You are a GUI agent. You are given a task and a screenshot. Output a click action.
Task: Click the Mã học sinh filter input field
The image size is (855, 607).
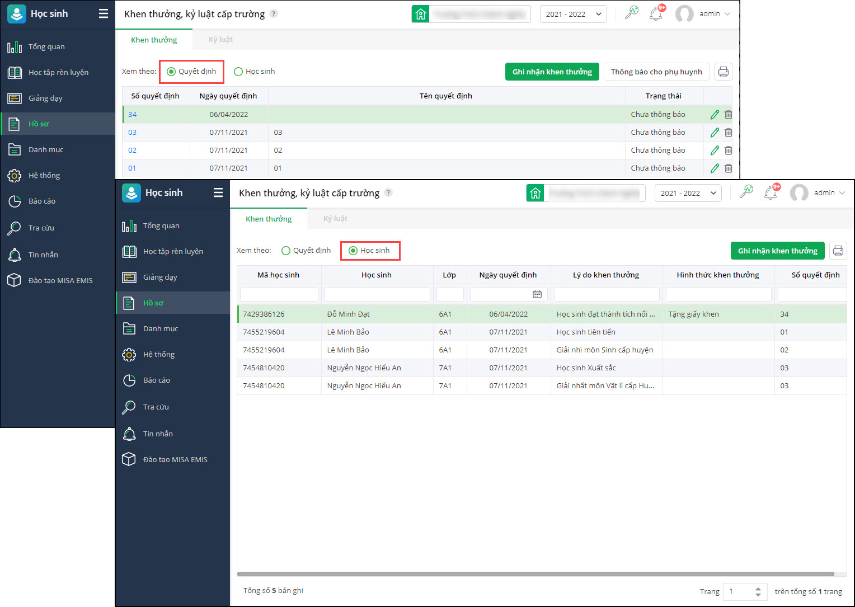coord(279,294)
